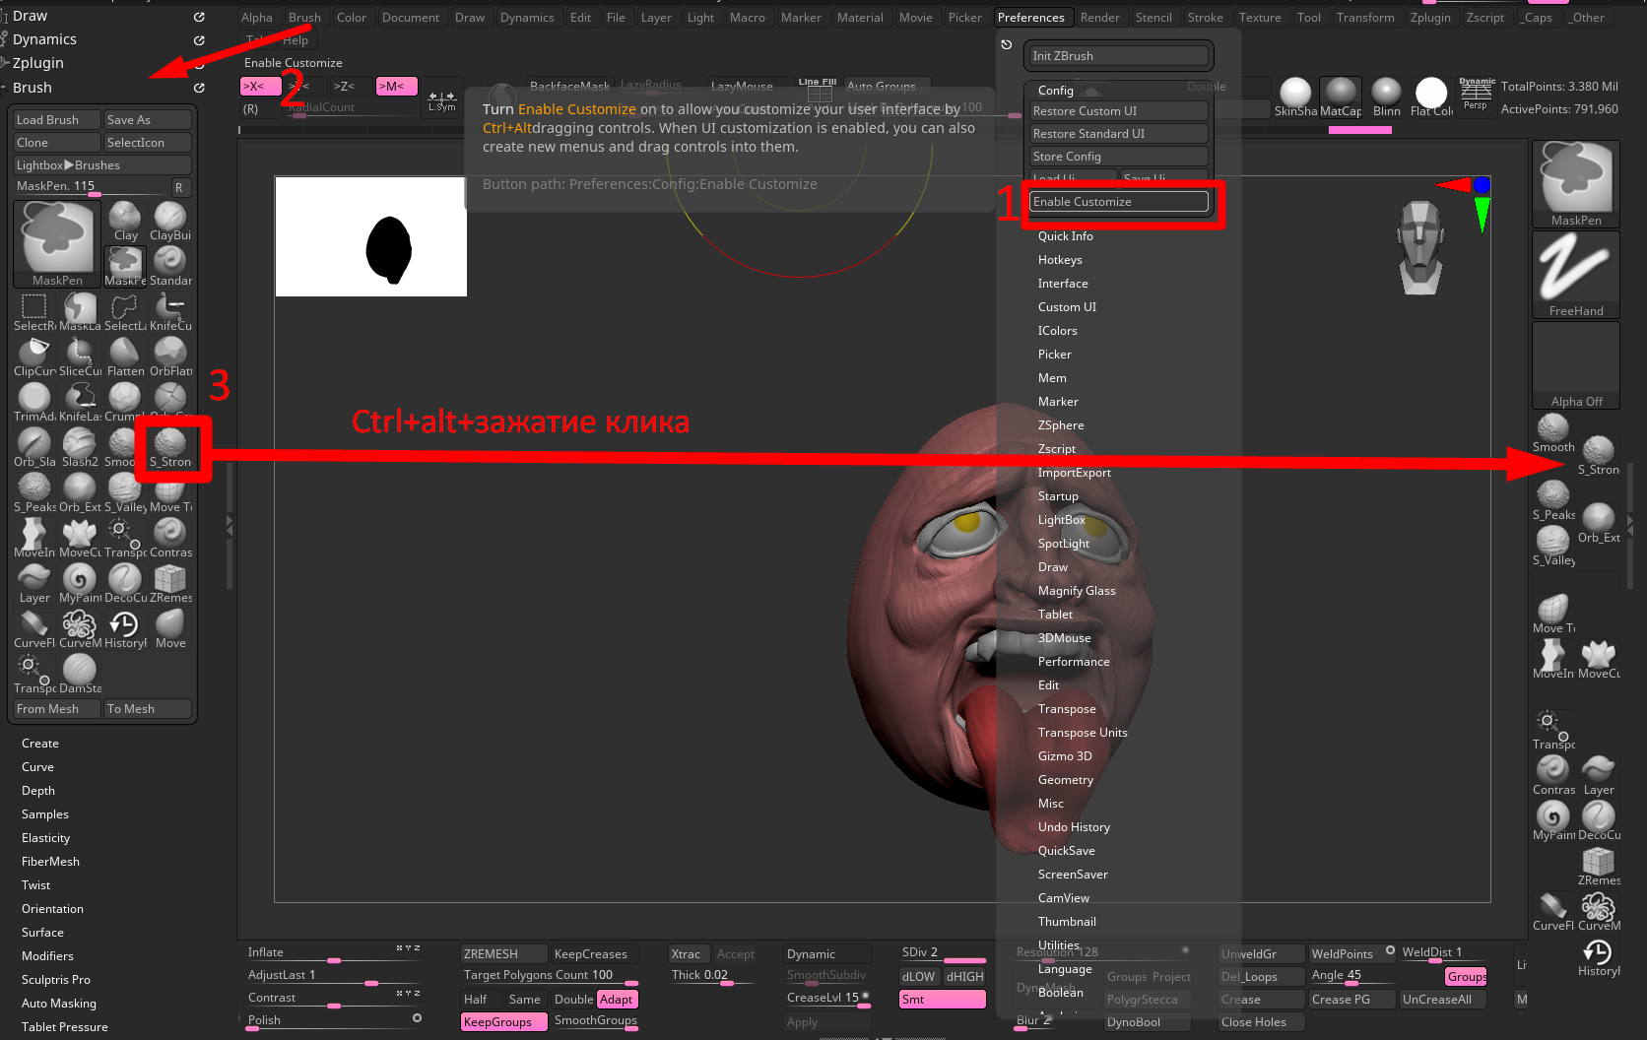Open the Preferences menu
This screenshot has height=1040, width=1647.
point(1030,18)
